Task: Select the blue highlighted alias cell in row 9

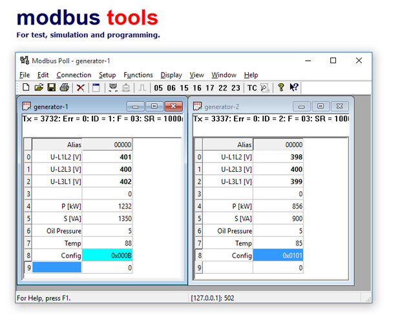Action: pos(57,267)
